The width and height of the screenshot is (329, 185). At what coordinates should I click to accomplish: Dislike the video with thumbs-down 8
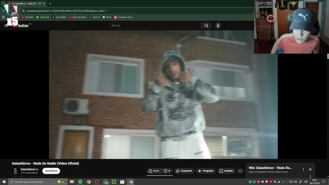tap(167, 171)
